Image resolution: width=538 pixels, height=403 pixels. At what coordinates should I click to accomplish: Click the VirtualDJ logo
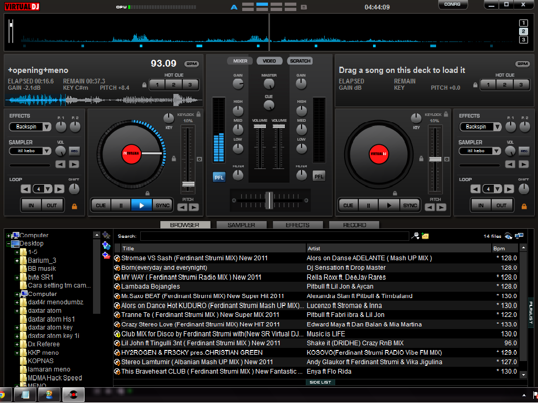[22, 6]
